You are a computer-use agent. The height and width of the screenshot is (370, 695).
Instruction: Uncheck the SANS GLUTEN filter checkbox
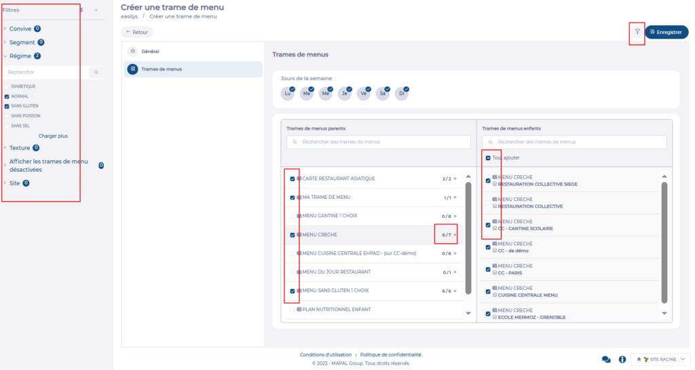click(7, 106)
